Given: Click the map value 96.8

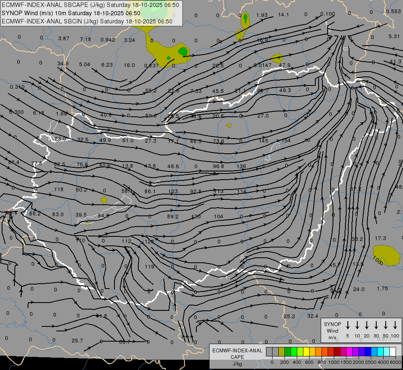Looking at the screenshot, I should [x=218, y=166].
